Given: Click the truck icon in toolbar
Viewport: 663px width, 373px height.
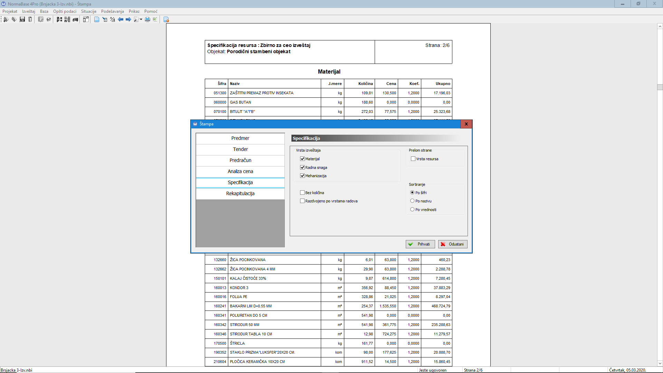Looking at the screenshot, I should (x=75, y=19).
